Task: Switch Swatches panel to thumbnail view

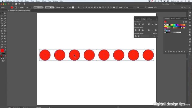Action: coord(186,22)
